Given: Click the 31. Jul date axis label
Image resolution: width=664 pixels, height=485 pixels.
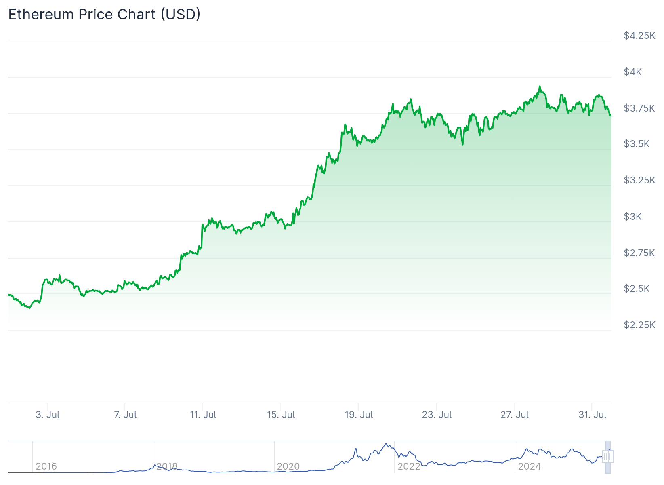Looking at the screenshot, I should coord(593,415).
